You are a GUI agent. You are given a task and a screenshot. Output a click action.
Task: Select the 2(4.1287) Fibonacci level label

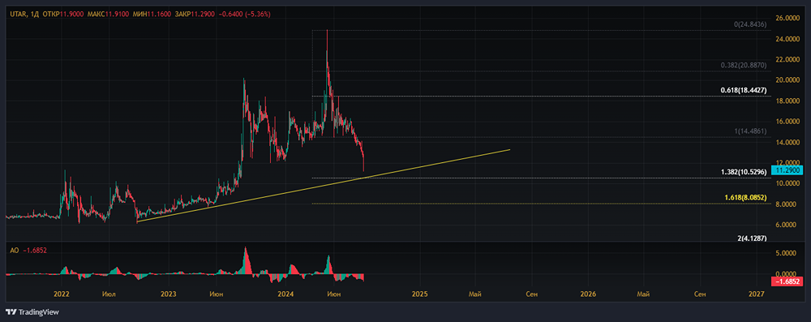752,238
